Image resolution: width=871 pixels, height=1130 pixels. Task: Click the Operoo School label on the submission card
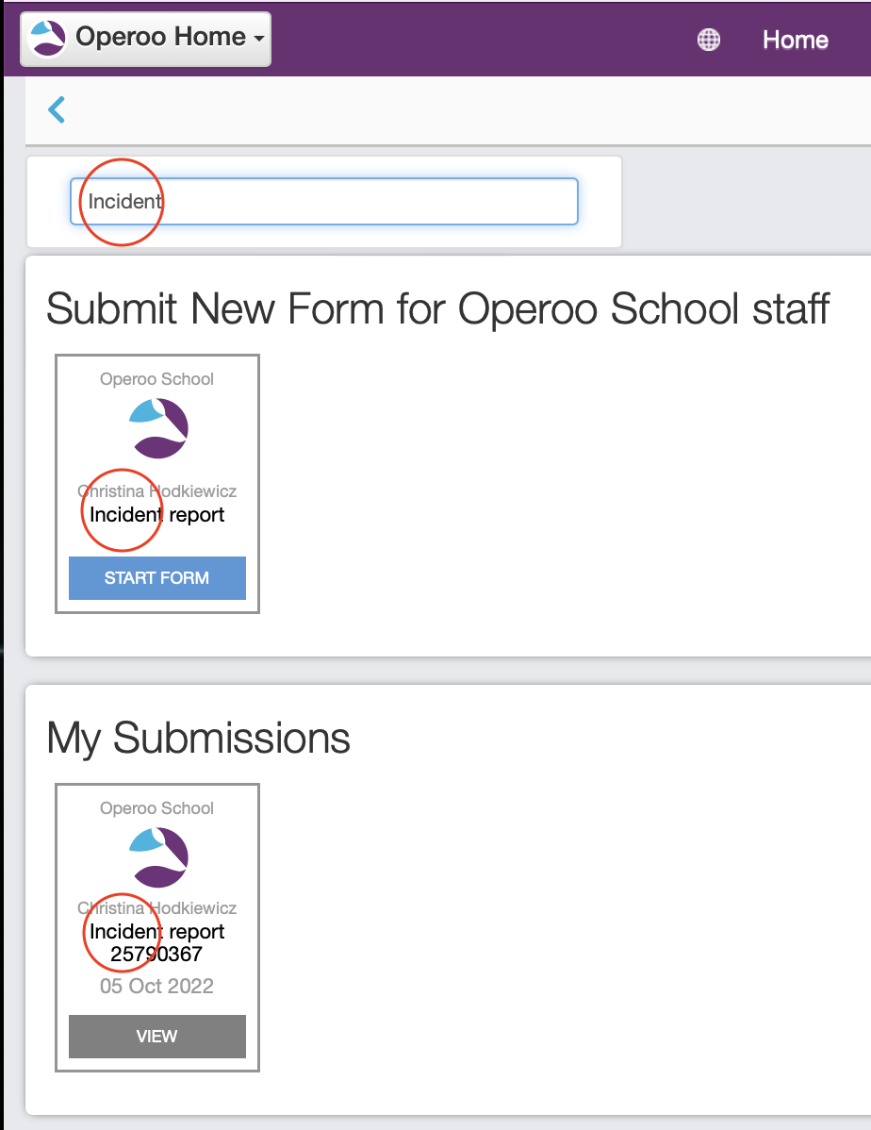[157, 808]
